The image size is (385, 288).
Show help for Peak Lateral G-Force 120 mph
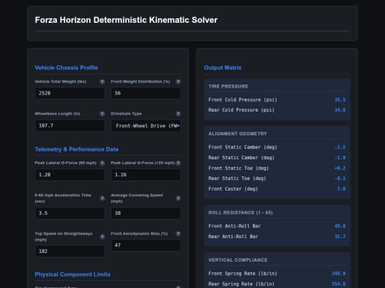[178, 163]
